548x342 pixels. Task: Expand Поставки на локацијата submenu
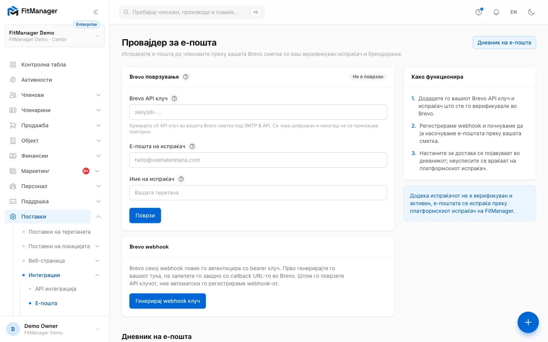tap(97, 246)
